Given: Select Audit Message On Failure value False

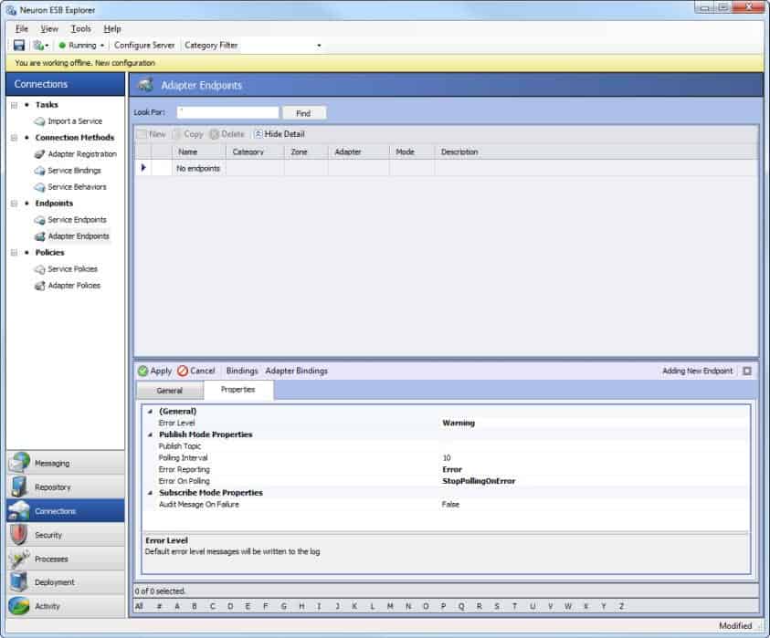Looking at the screenshot, I should point(450,505).
